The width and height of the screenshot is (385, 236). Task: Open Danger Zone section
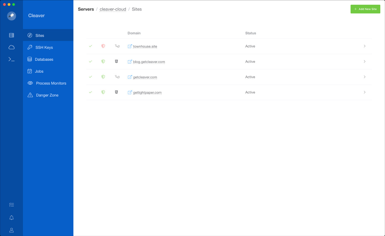[x=48, y=95]
